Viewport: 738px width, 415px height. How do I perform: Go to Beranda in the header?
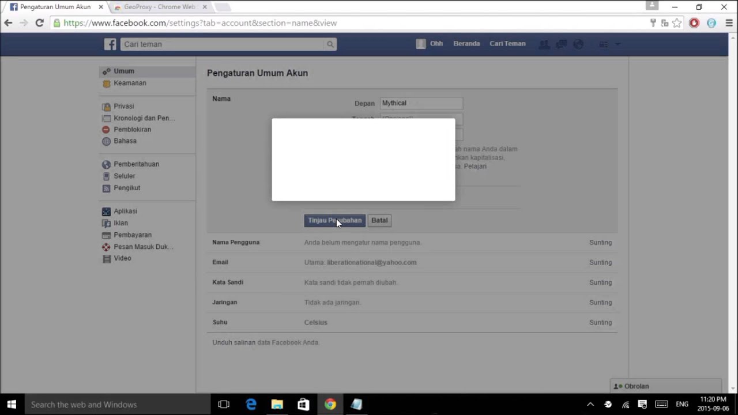click(466, 44)
